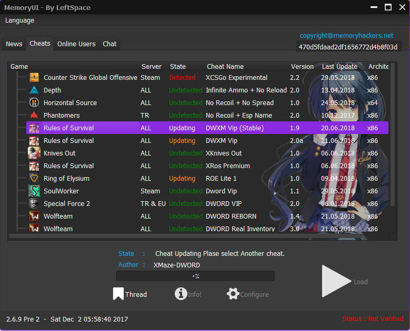
Task: Switch to the News tab
Action: (x=14, y=44)
